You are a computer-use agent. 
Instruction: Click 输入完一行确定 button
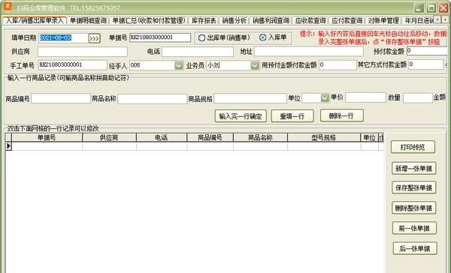click(x=241, y=116)
